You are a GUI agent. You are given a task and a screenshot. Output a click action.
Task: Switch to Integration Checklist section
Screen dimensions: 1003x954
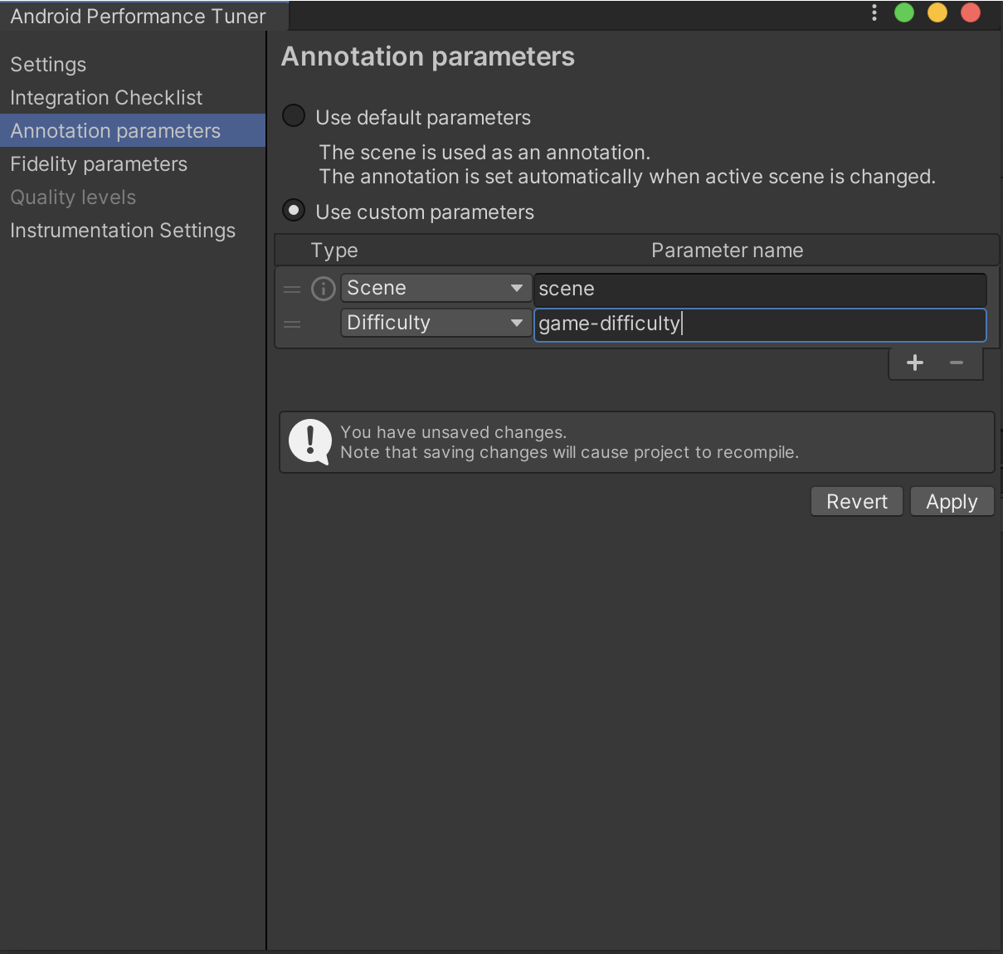tap(106, 98)
